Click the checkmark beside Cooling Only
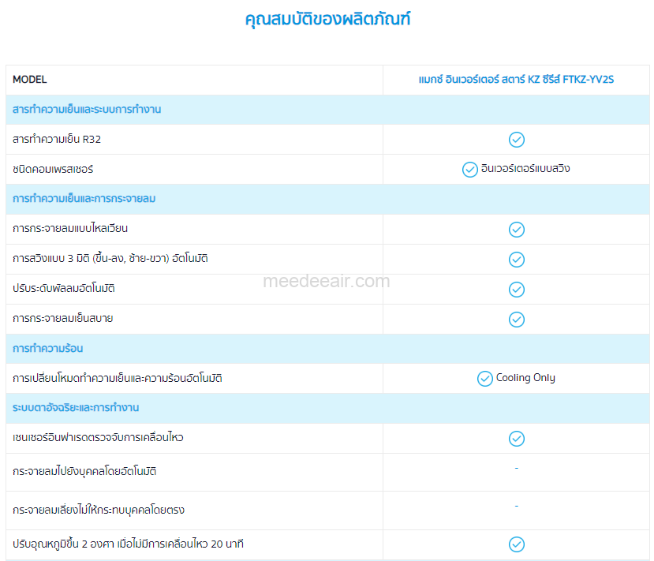 pos(485,379)
